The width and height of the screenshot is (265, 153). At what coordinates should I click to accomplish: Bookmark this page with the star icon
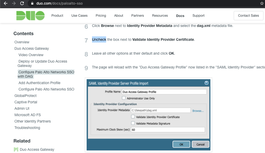click(262, 3)
